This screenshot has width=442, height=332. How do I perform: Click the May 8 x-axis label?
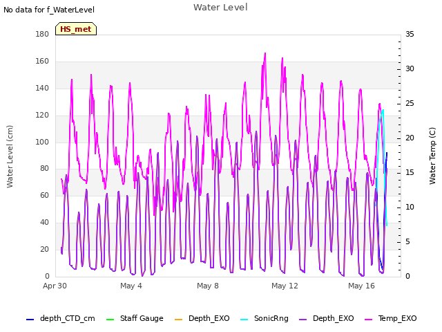point(208,286)
